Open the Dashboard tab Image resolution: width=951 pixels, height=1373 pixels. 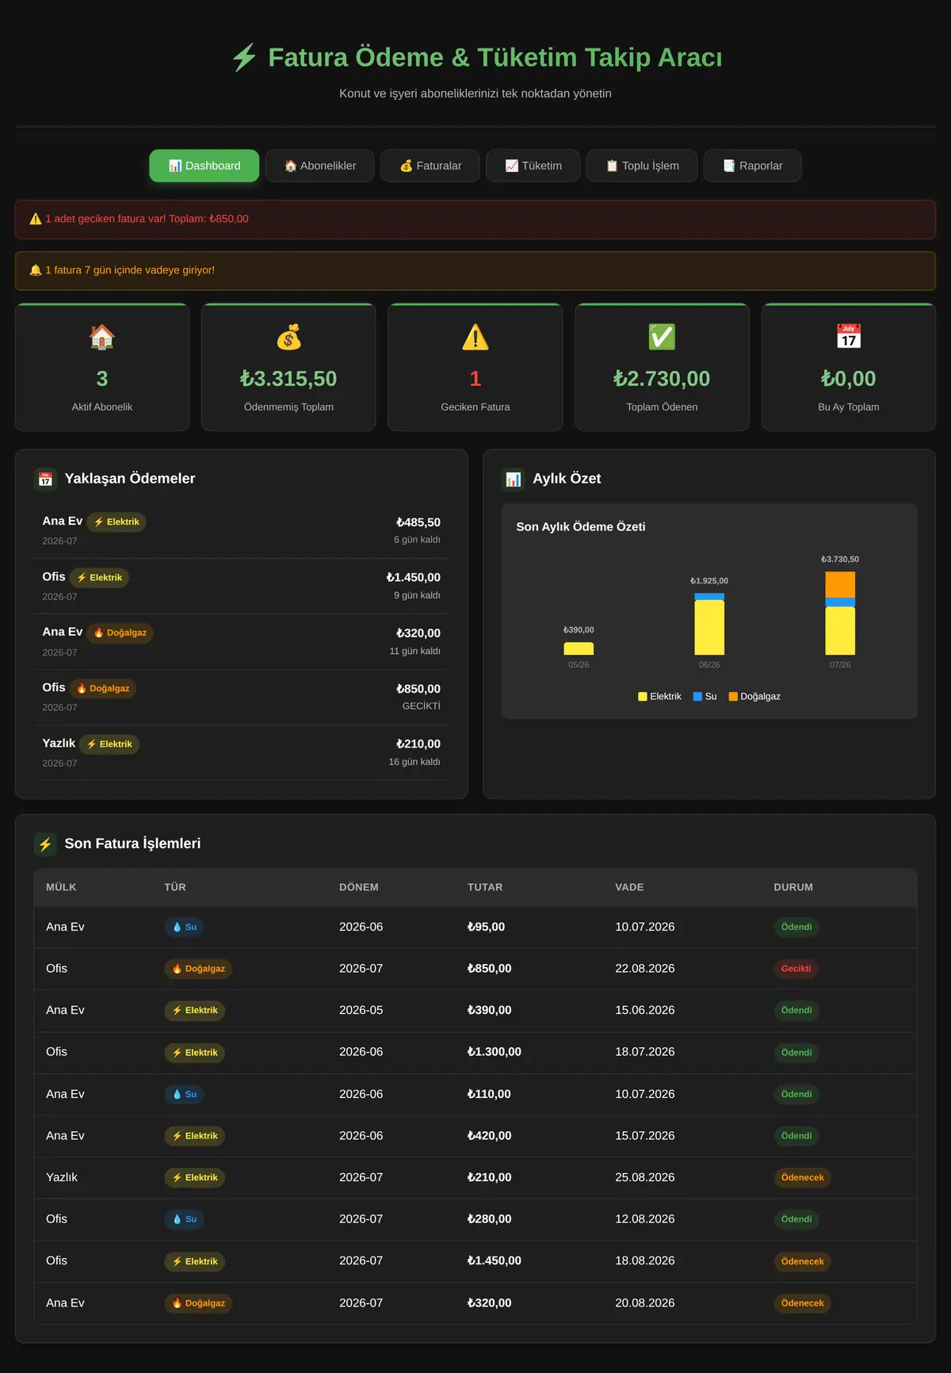pos(204,166)
